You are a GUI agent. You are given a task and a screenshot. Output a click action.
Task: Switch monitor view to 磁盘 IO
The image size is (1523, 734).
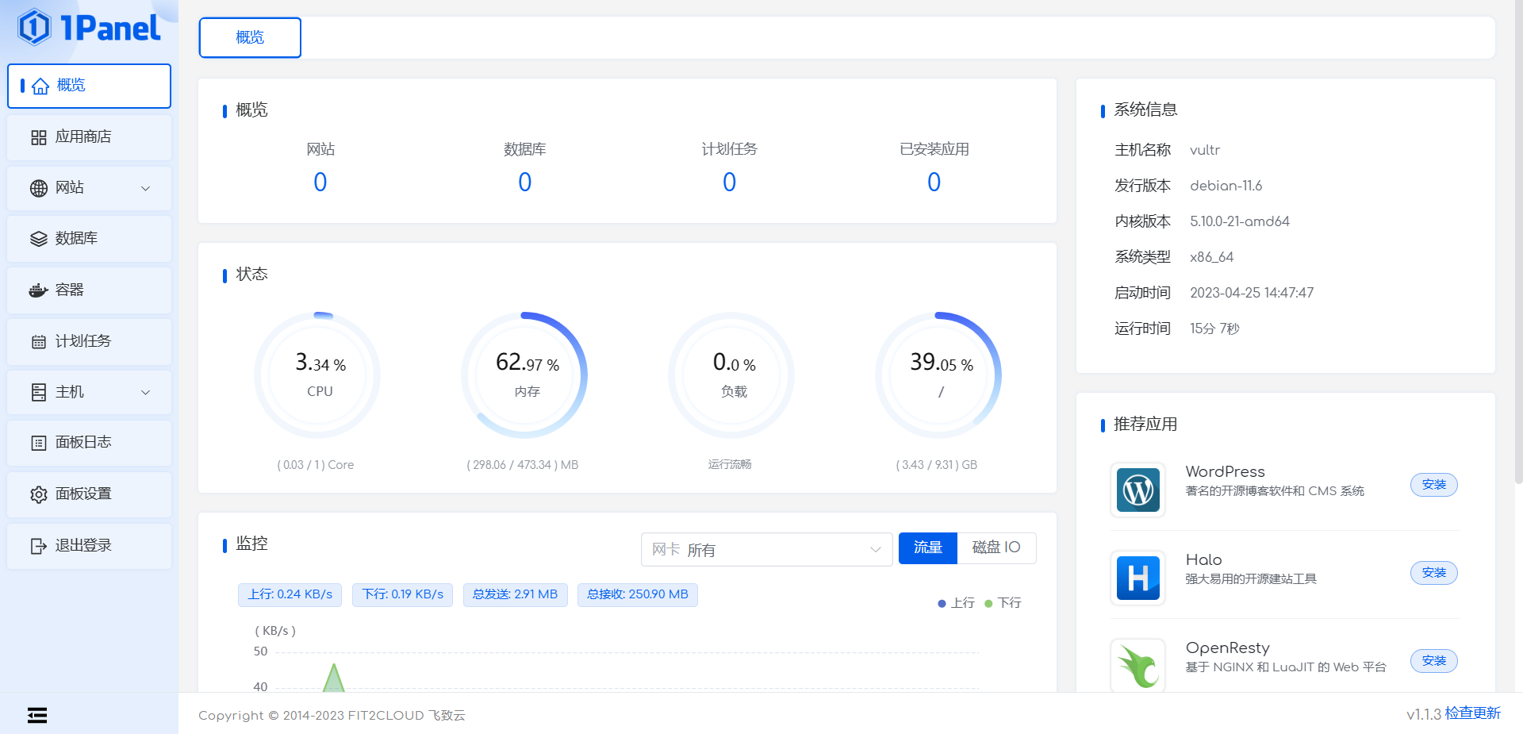(996, 548)
